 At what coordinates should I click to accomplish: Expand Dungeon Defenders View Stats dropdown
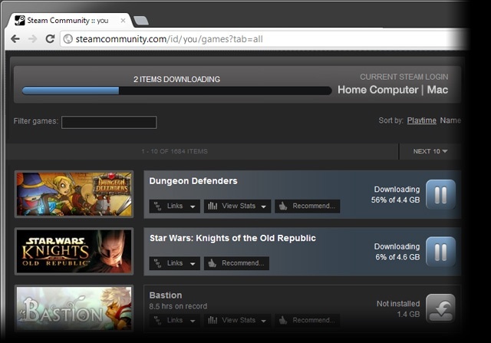238,206
